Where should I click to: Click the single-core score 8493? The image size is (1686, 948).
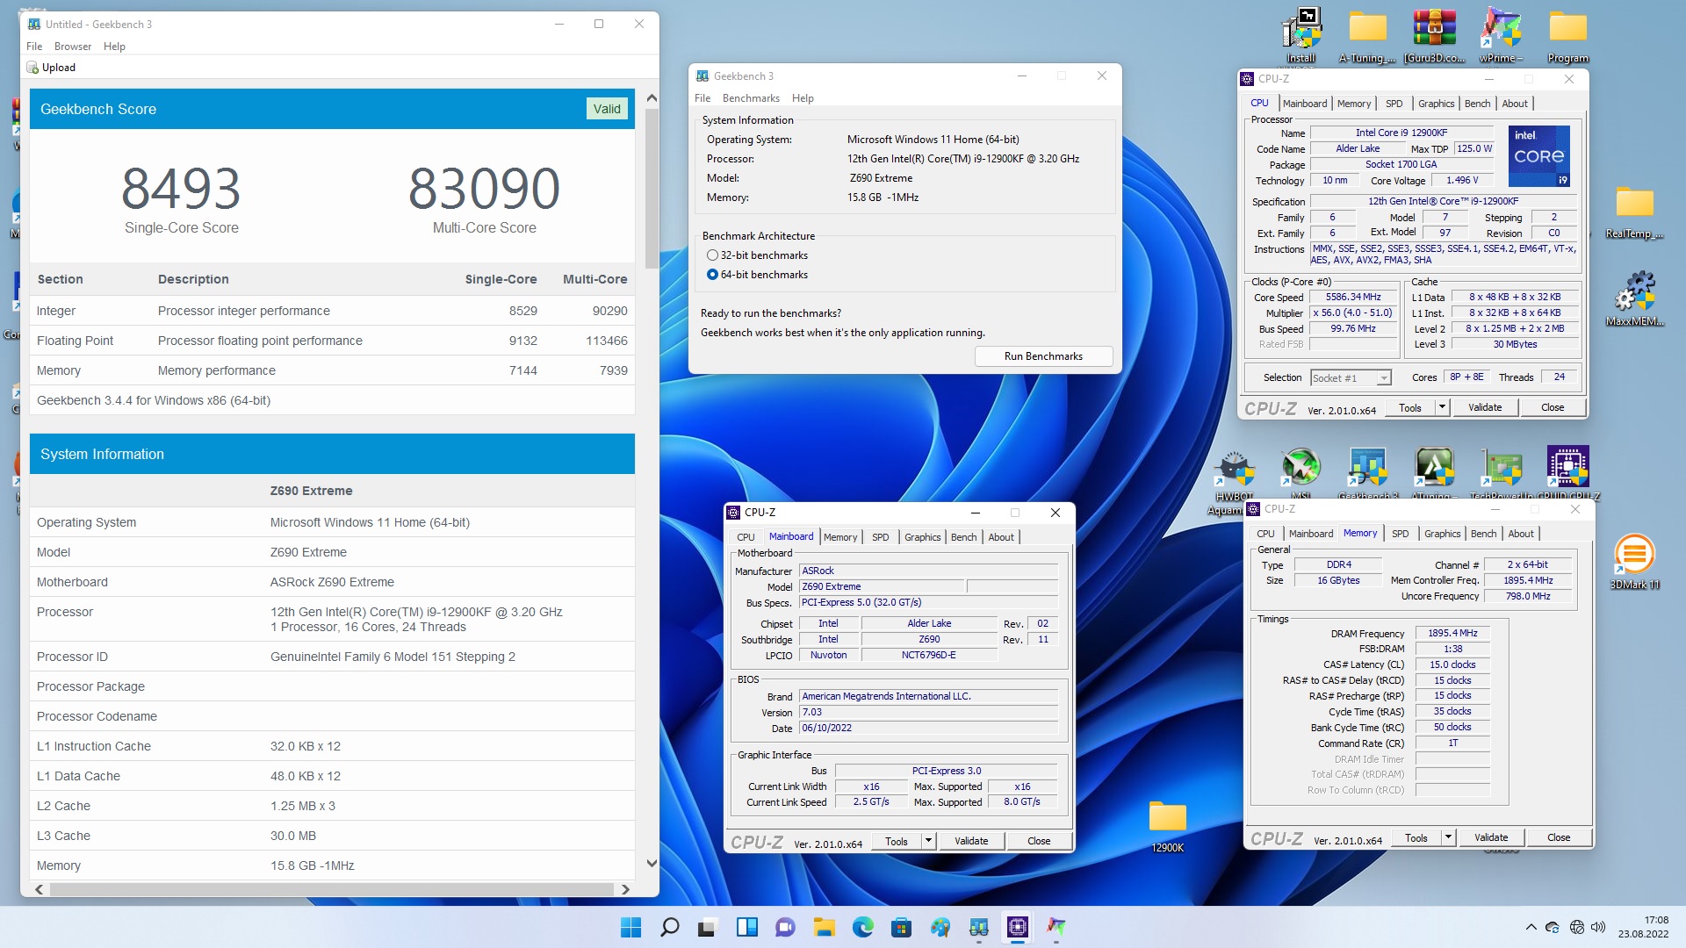pyautogui.click(x=181, y=189)
